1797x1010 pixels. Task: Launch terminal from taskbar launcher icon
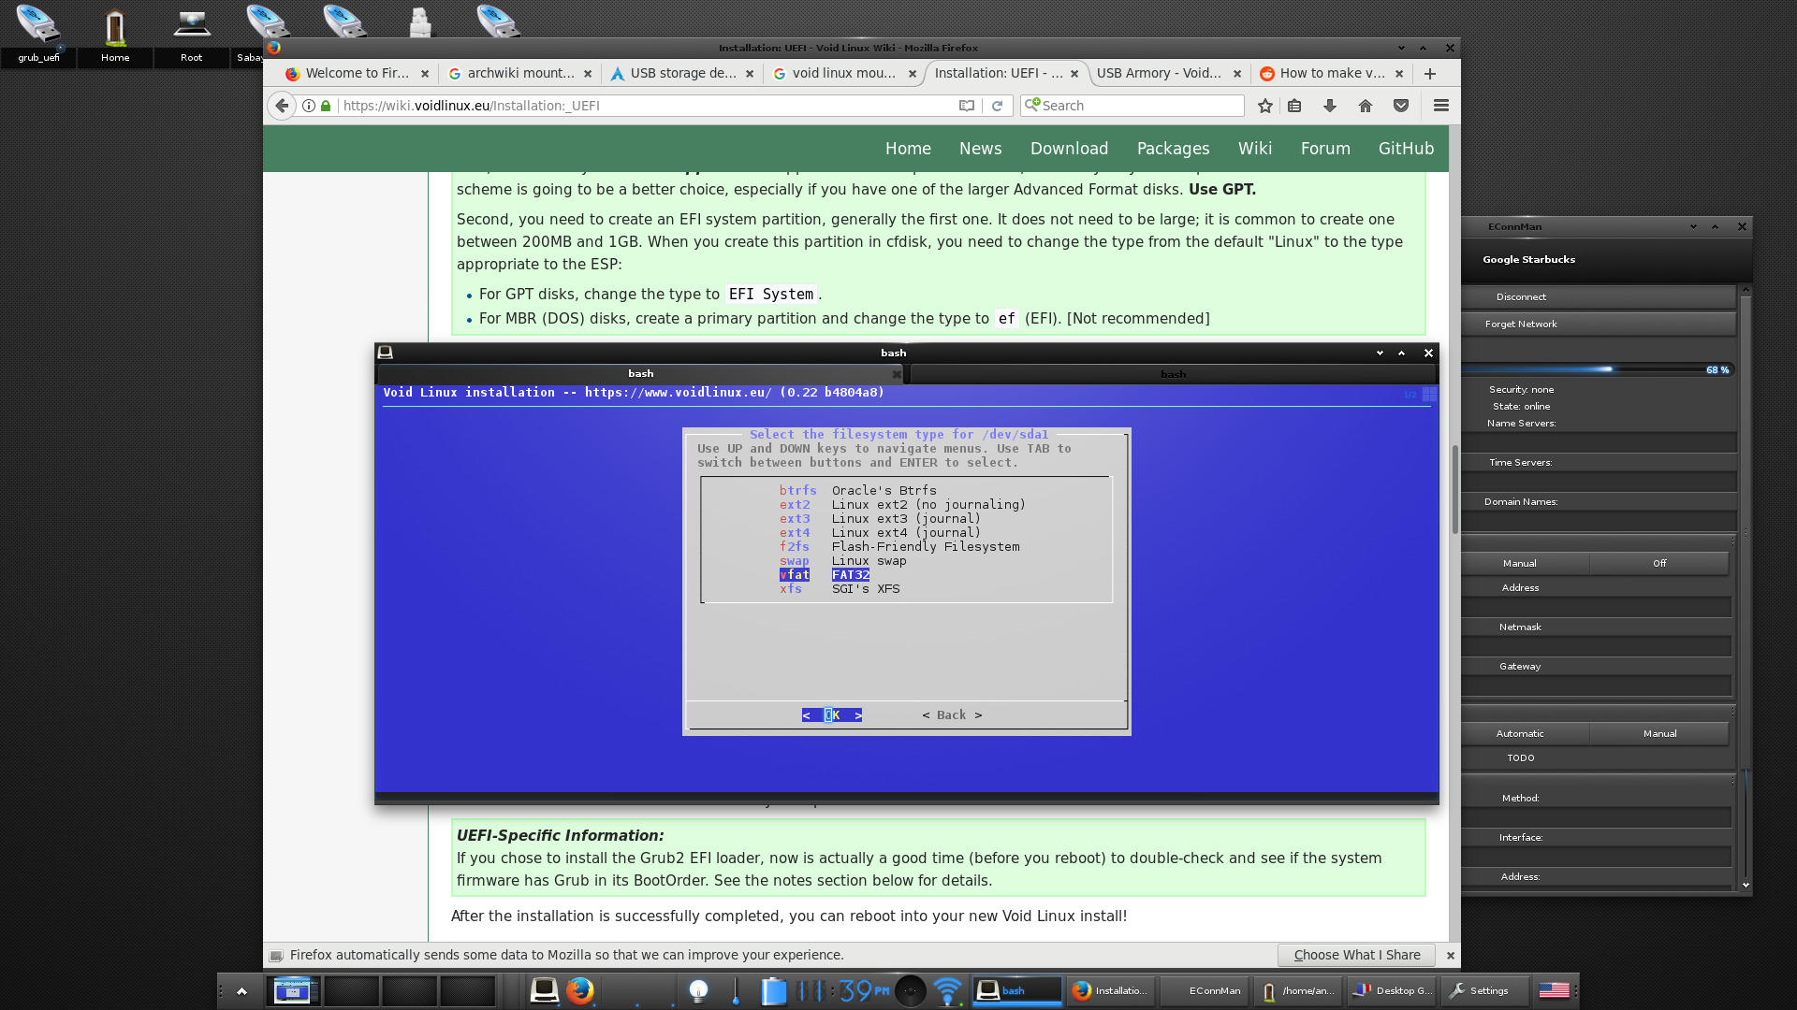[544, 990]
